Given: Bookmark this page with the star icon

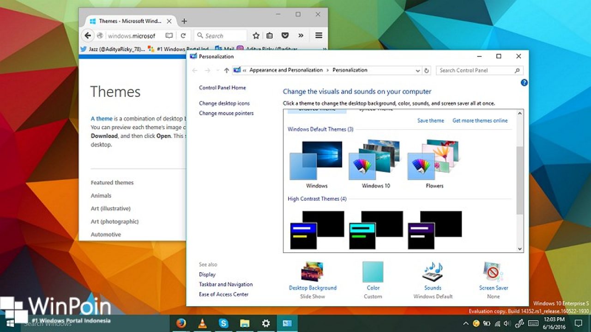Looking at the screenshot, I should click(256, 36).
